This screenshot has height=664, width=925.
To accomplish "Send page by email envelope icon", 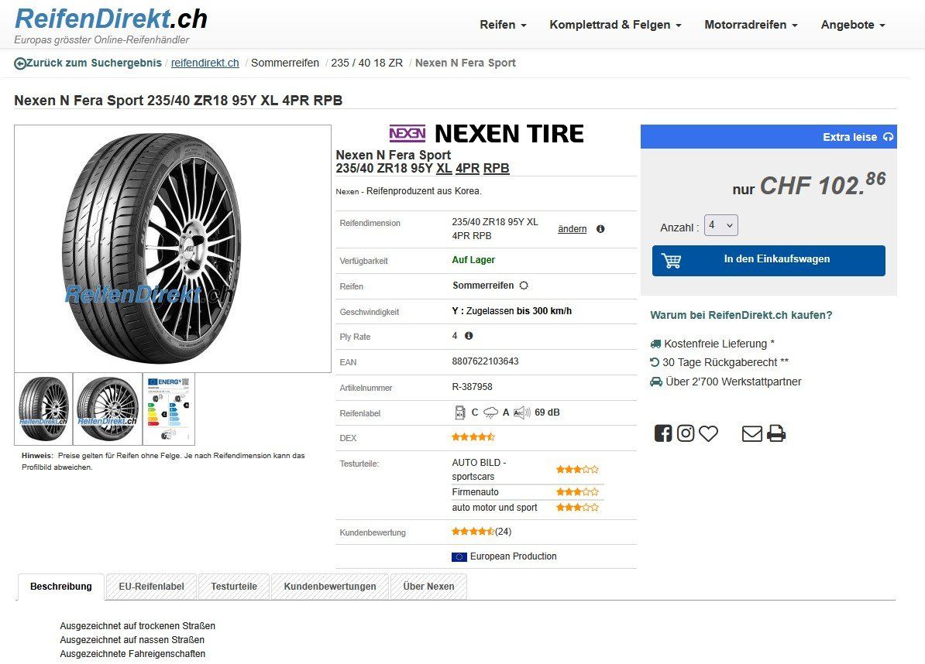I will 752,434.
